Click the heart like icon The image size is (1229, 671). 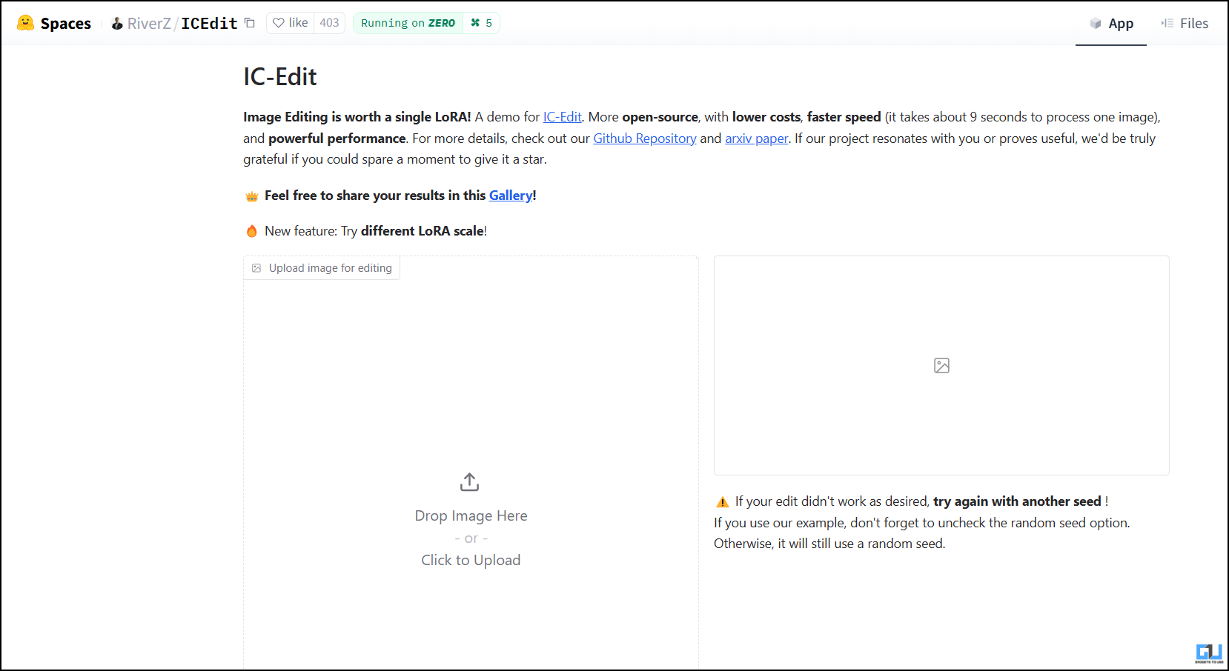point(279,23)
